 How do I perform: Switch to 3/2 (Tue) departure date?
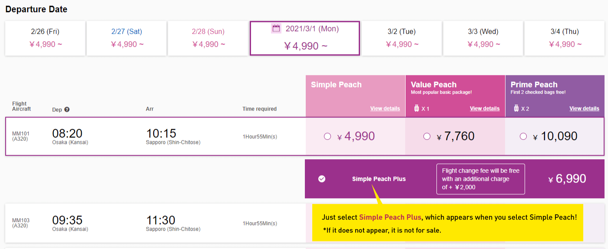[402, 38]
